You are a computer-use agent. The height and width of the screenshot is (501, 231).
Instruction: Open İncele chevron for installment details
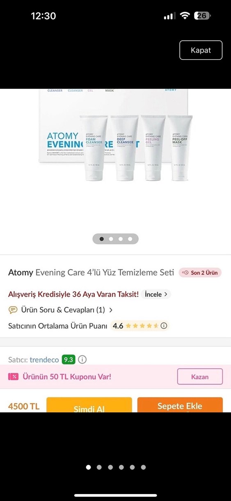(x=165, y=294)
